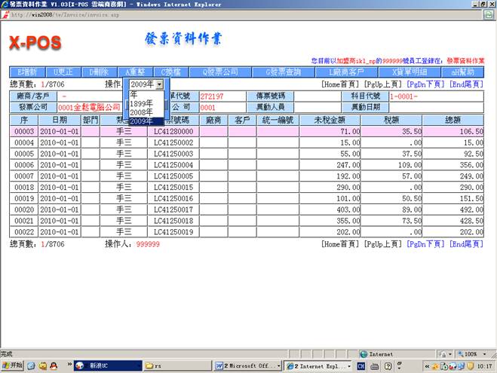Switch to the 新浪UC taskbar window
Screen dimensions: 497x373
click(100, 365)
